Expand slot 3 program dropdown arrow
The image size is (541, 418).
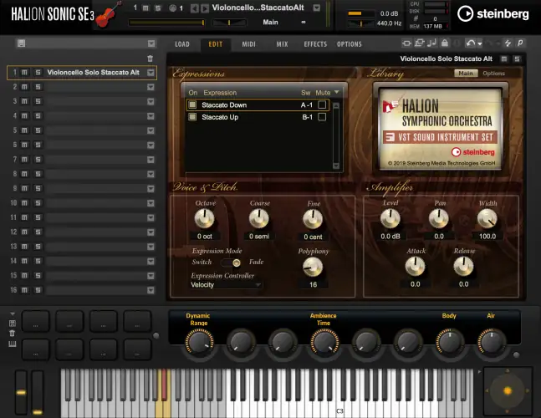pos(151,101)
